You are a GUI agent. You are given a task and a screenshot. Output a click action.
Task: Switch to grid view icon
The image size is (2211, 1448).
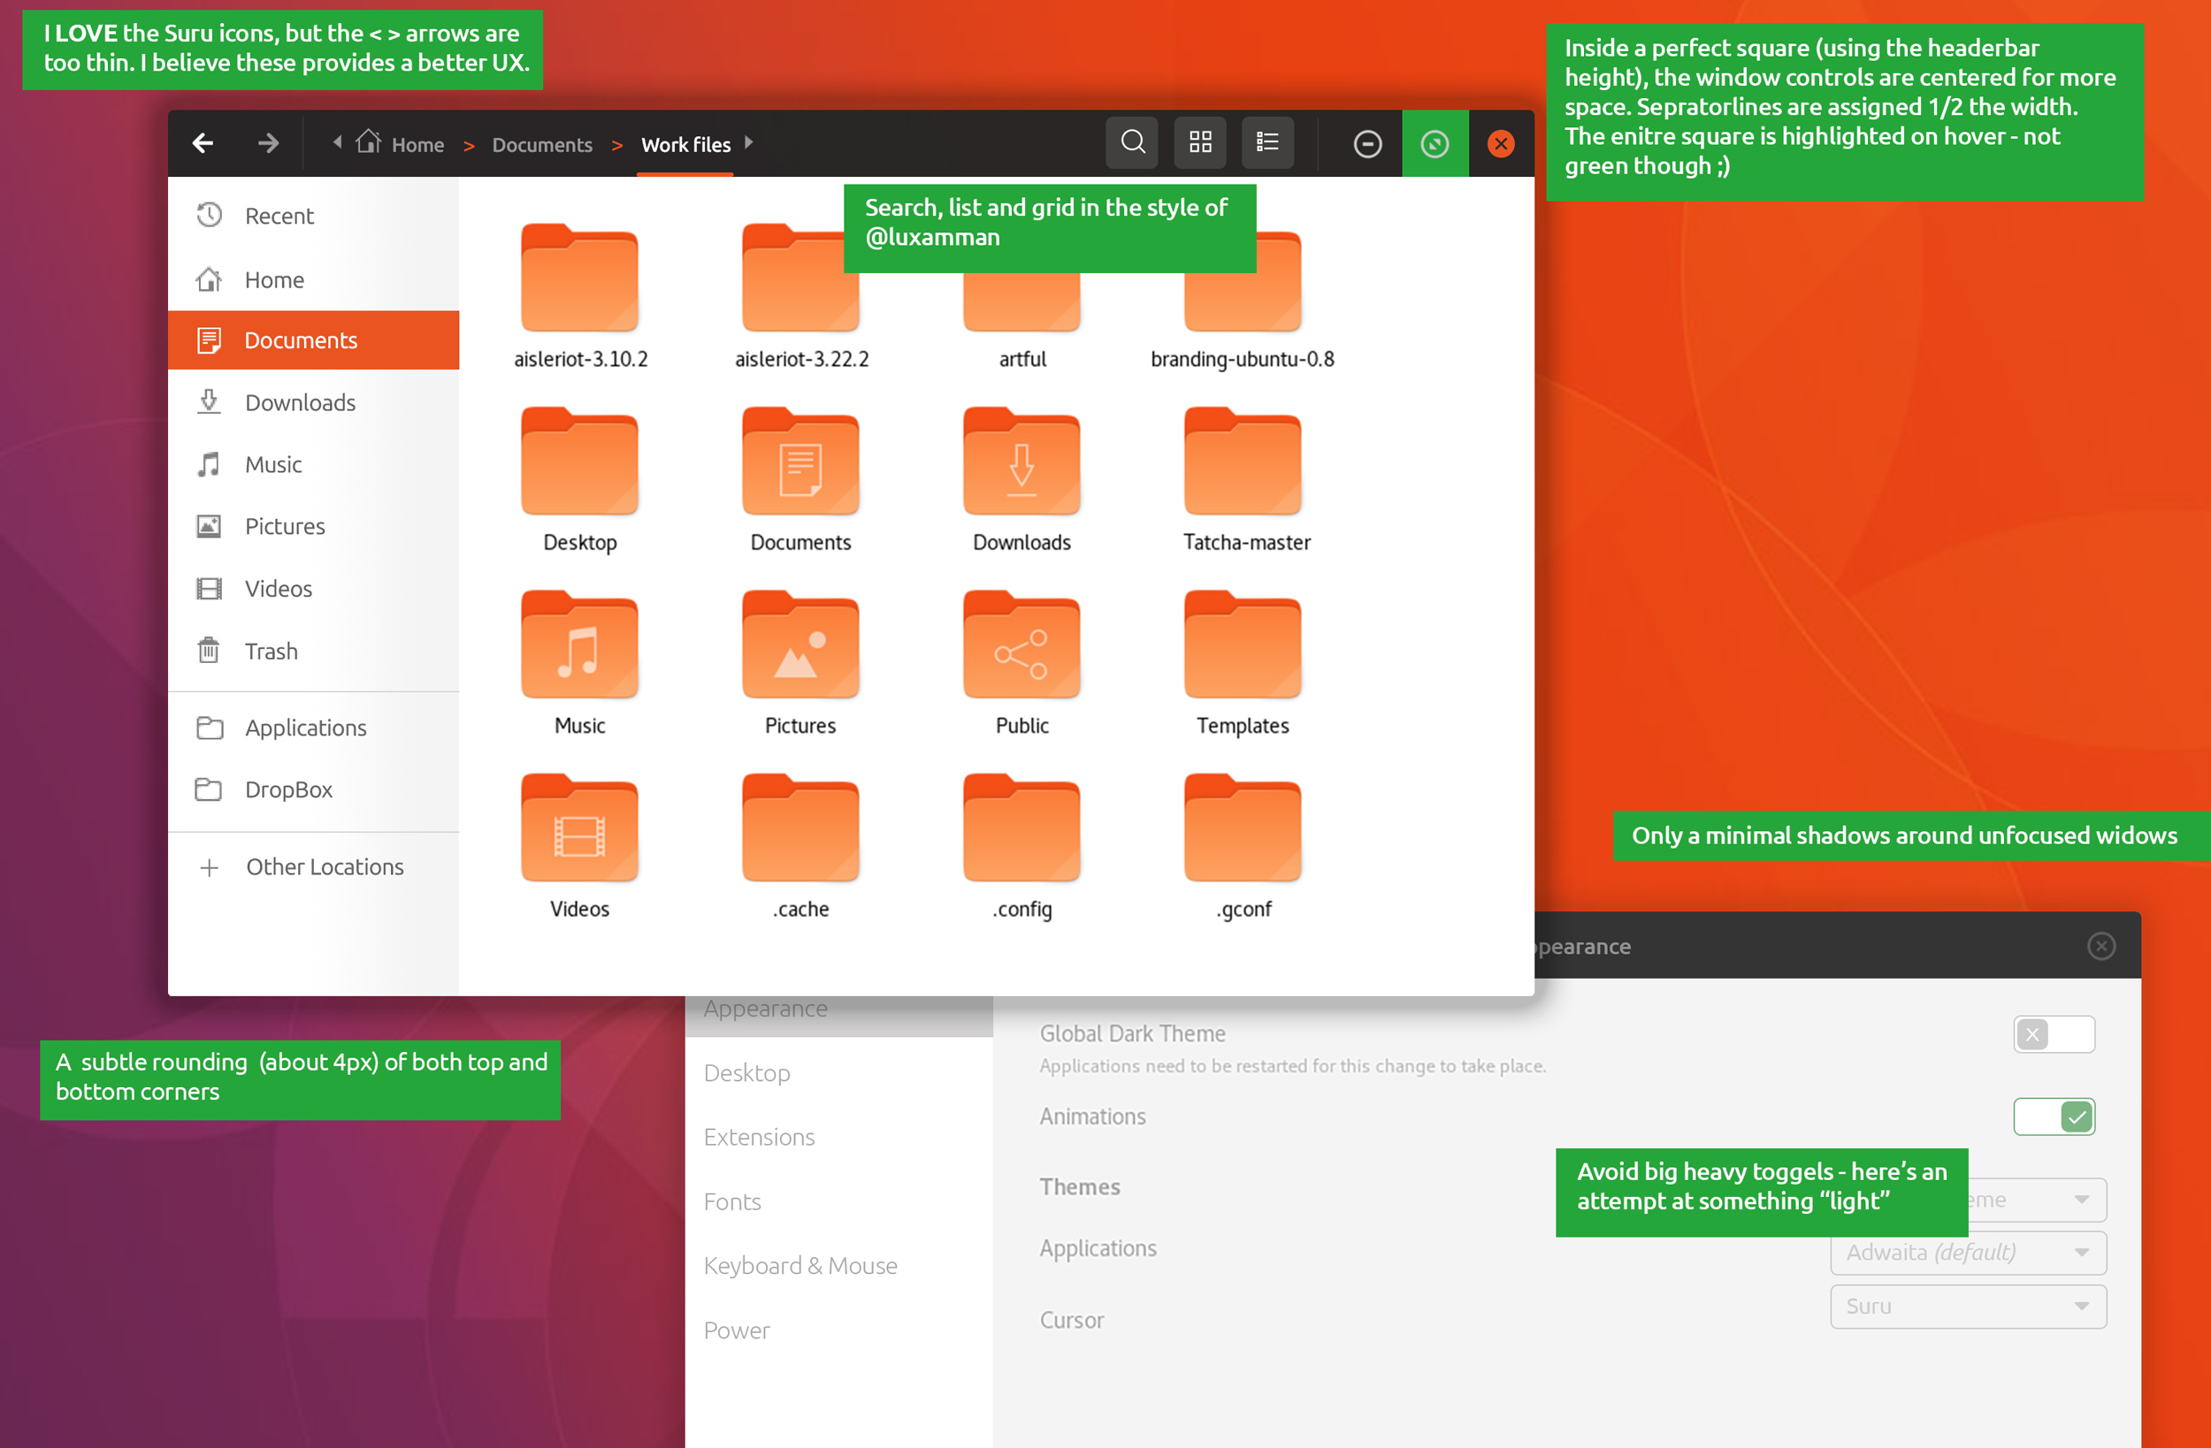click(x=1199, y=142)
